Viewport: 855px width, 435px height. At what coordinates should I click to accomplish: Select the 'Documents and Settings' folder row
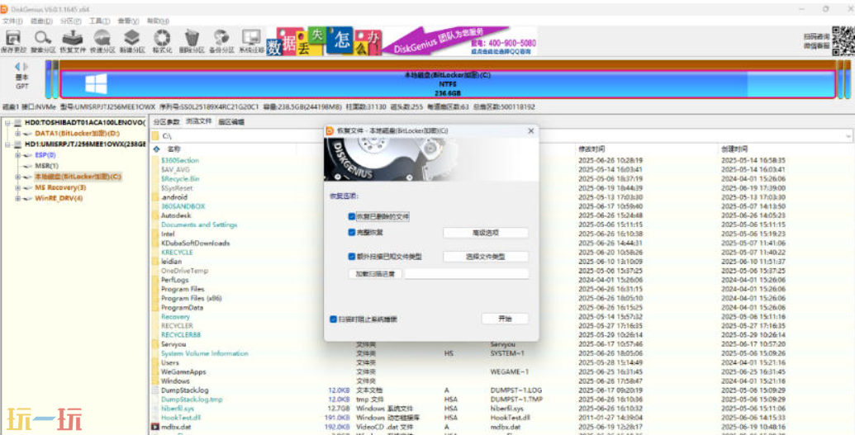(x=199, y=225)
